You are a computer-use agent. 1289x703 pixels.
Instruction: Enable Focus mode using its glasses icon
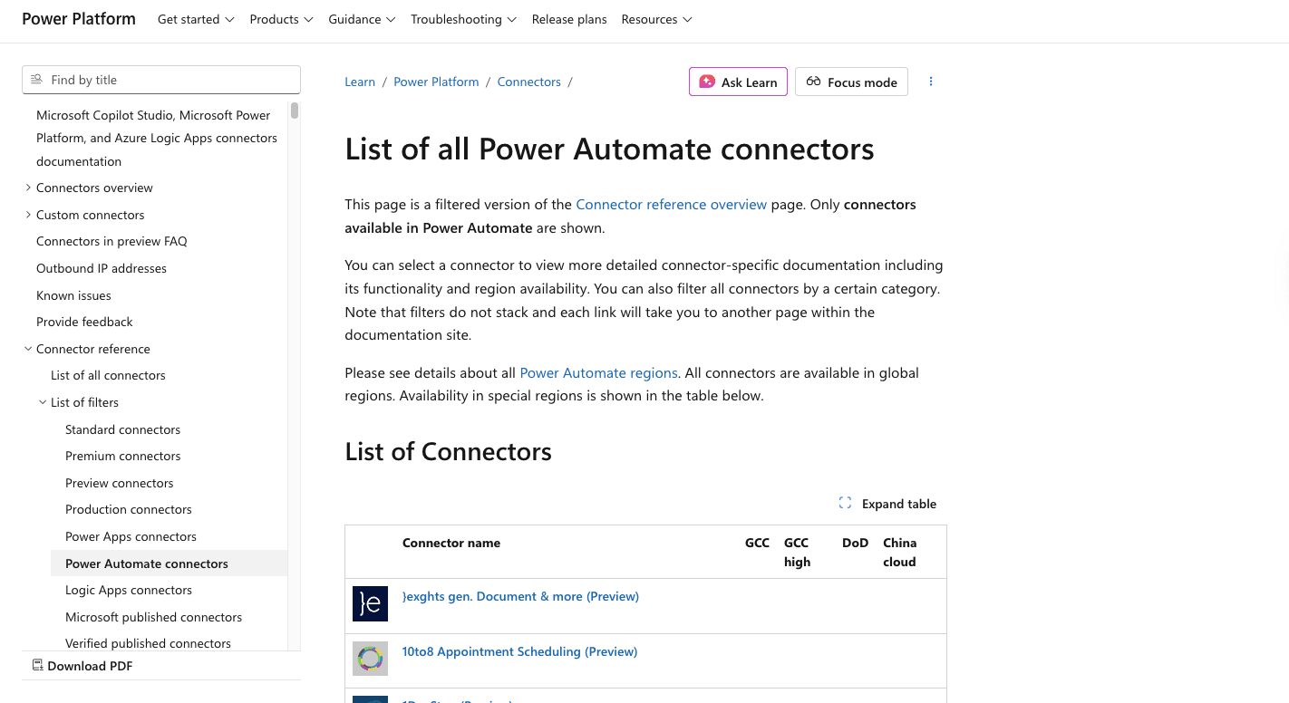813,82
